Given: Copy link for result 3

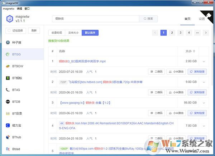Looking at the screenshot, I should click(197, 113).
